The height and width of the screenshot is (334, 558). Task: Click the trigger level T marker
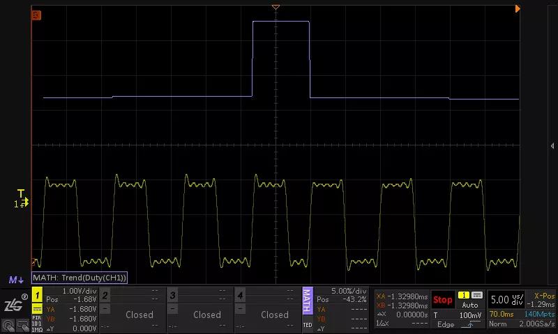point(21,194)
